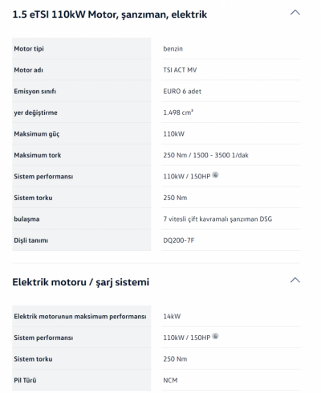Click the 7 vitesli çift kavramalı şanzıman DSG text
This screenshot has width=321, height=393.
217,219
